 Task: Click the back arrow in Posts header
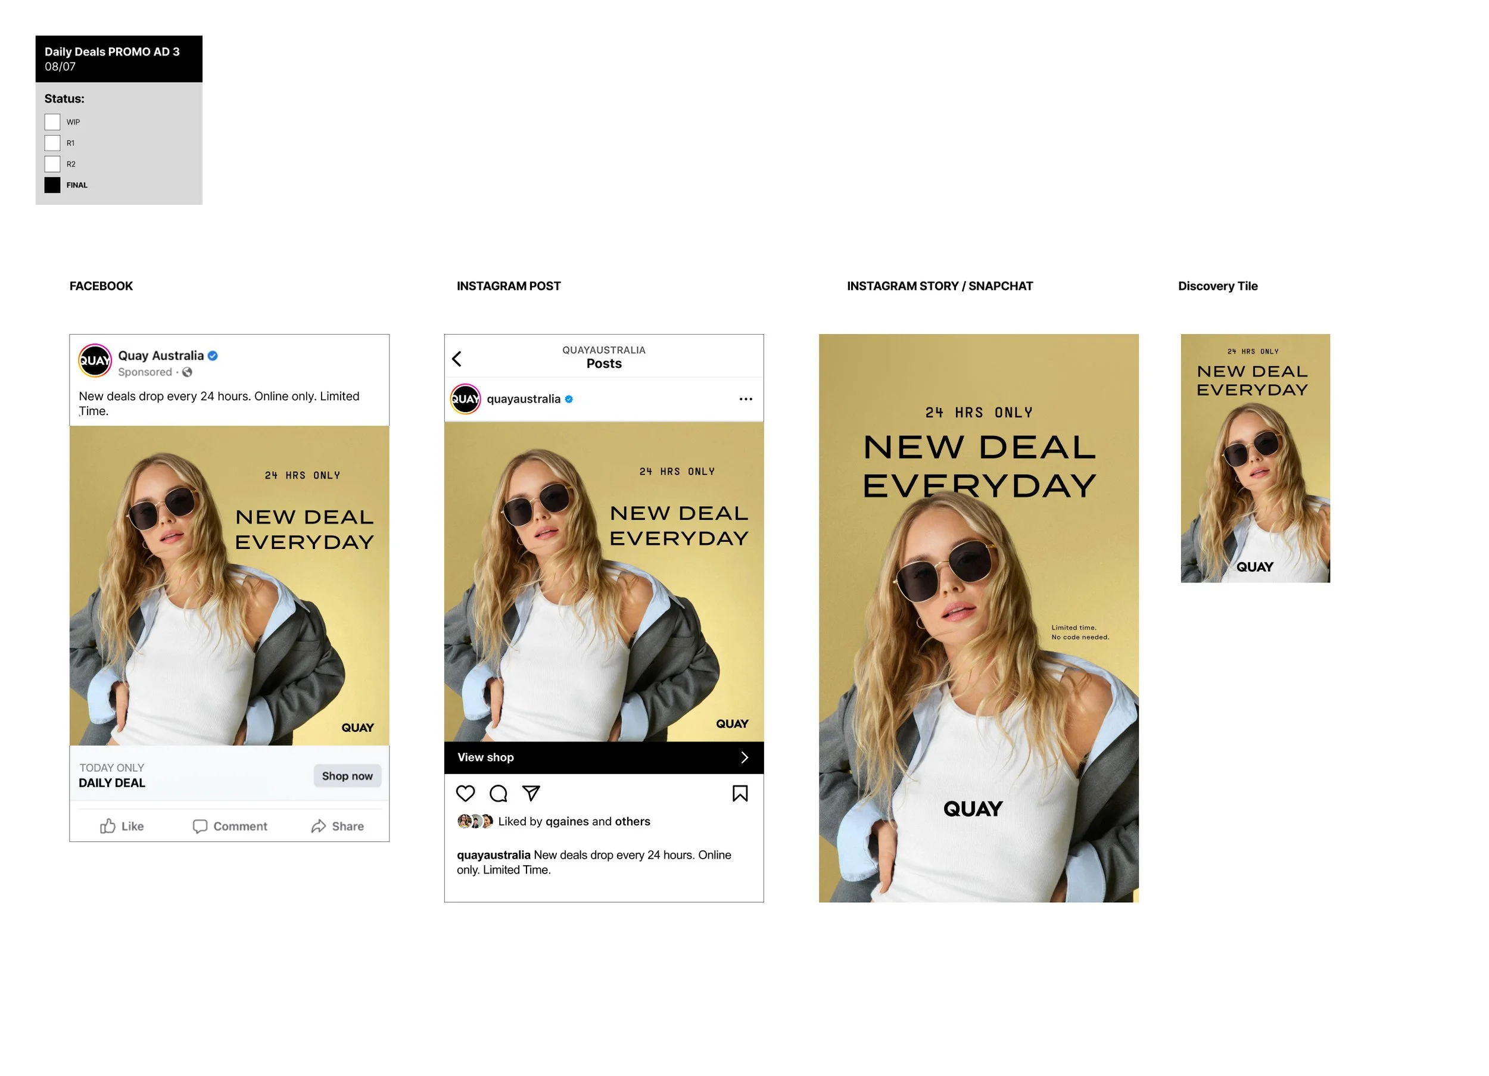(457, 358)
